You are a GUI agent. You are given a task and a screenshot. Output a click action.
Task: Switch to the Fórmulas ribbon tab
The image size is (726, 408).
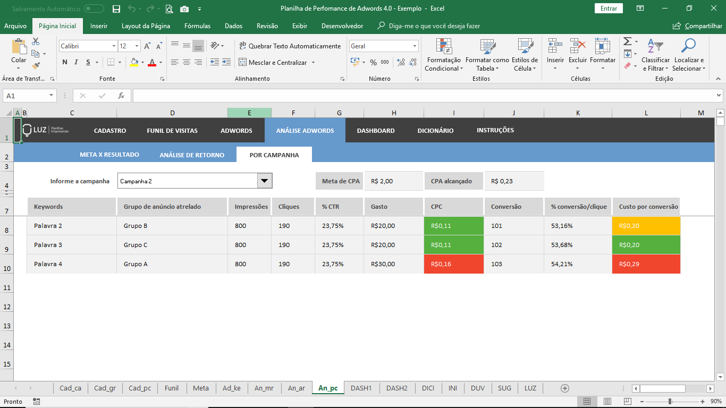click(x=198, y=26)
